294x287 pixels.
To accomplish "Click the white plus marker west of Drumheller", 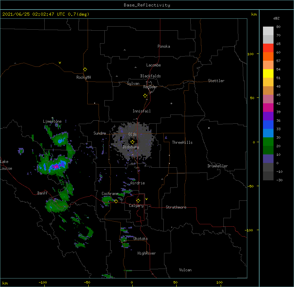I will tap(209, 128).
